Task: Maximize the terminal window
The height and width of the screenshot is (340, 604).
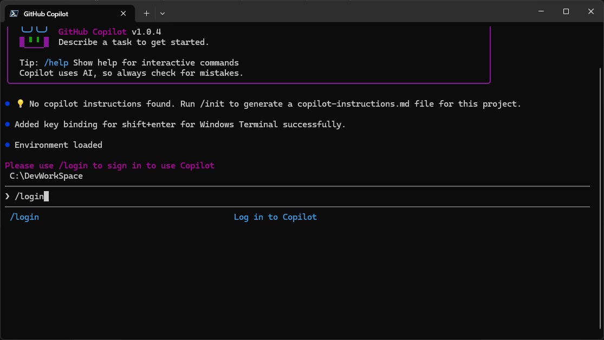Action: pos(566,11)
